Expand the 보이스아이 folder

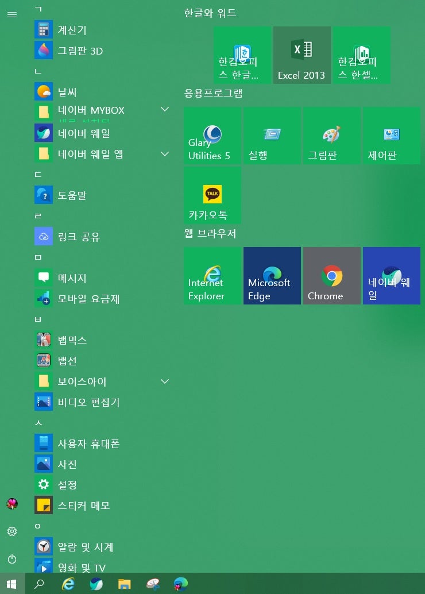(165, 381)
